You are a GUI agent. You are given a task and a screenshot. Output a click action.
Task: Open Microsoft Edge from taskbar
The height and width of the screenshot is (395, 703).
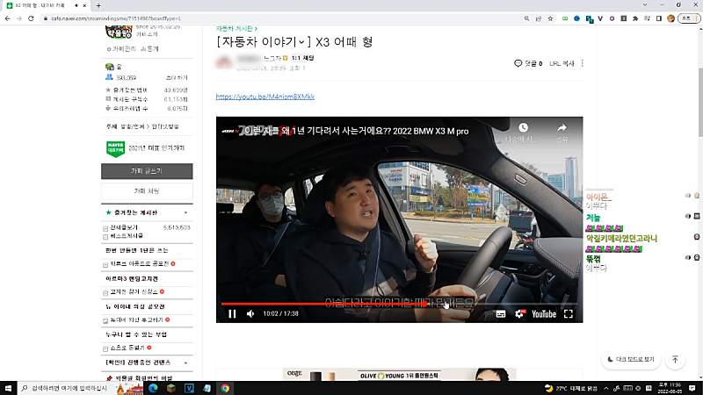coord(153,388)
